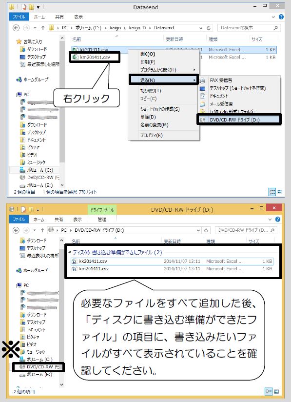The height and width of the screenshot is (402, 291).
Task: Collapse the ディスクに書き込む準備ができたファイル group
Action: click(x=70, y=252)
